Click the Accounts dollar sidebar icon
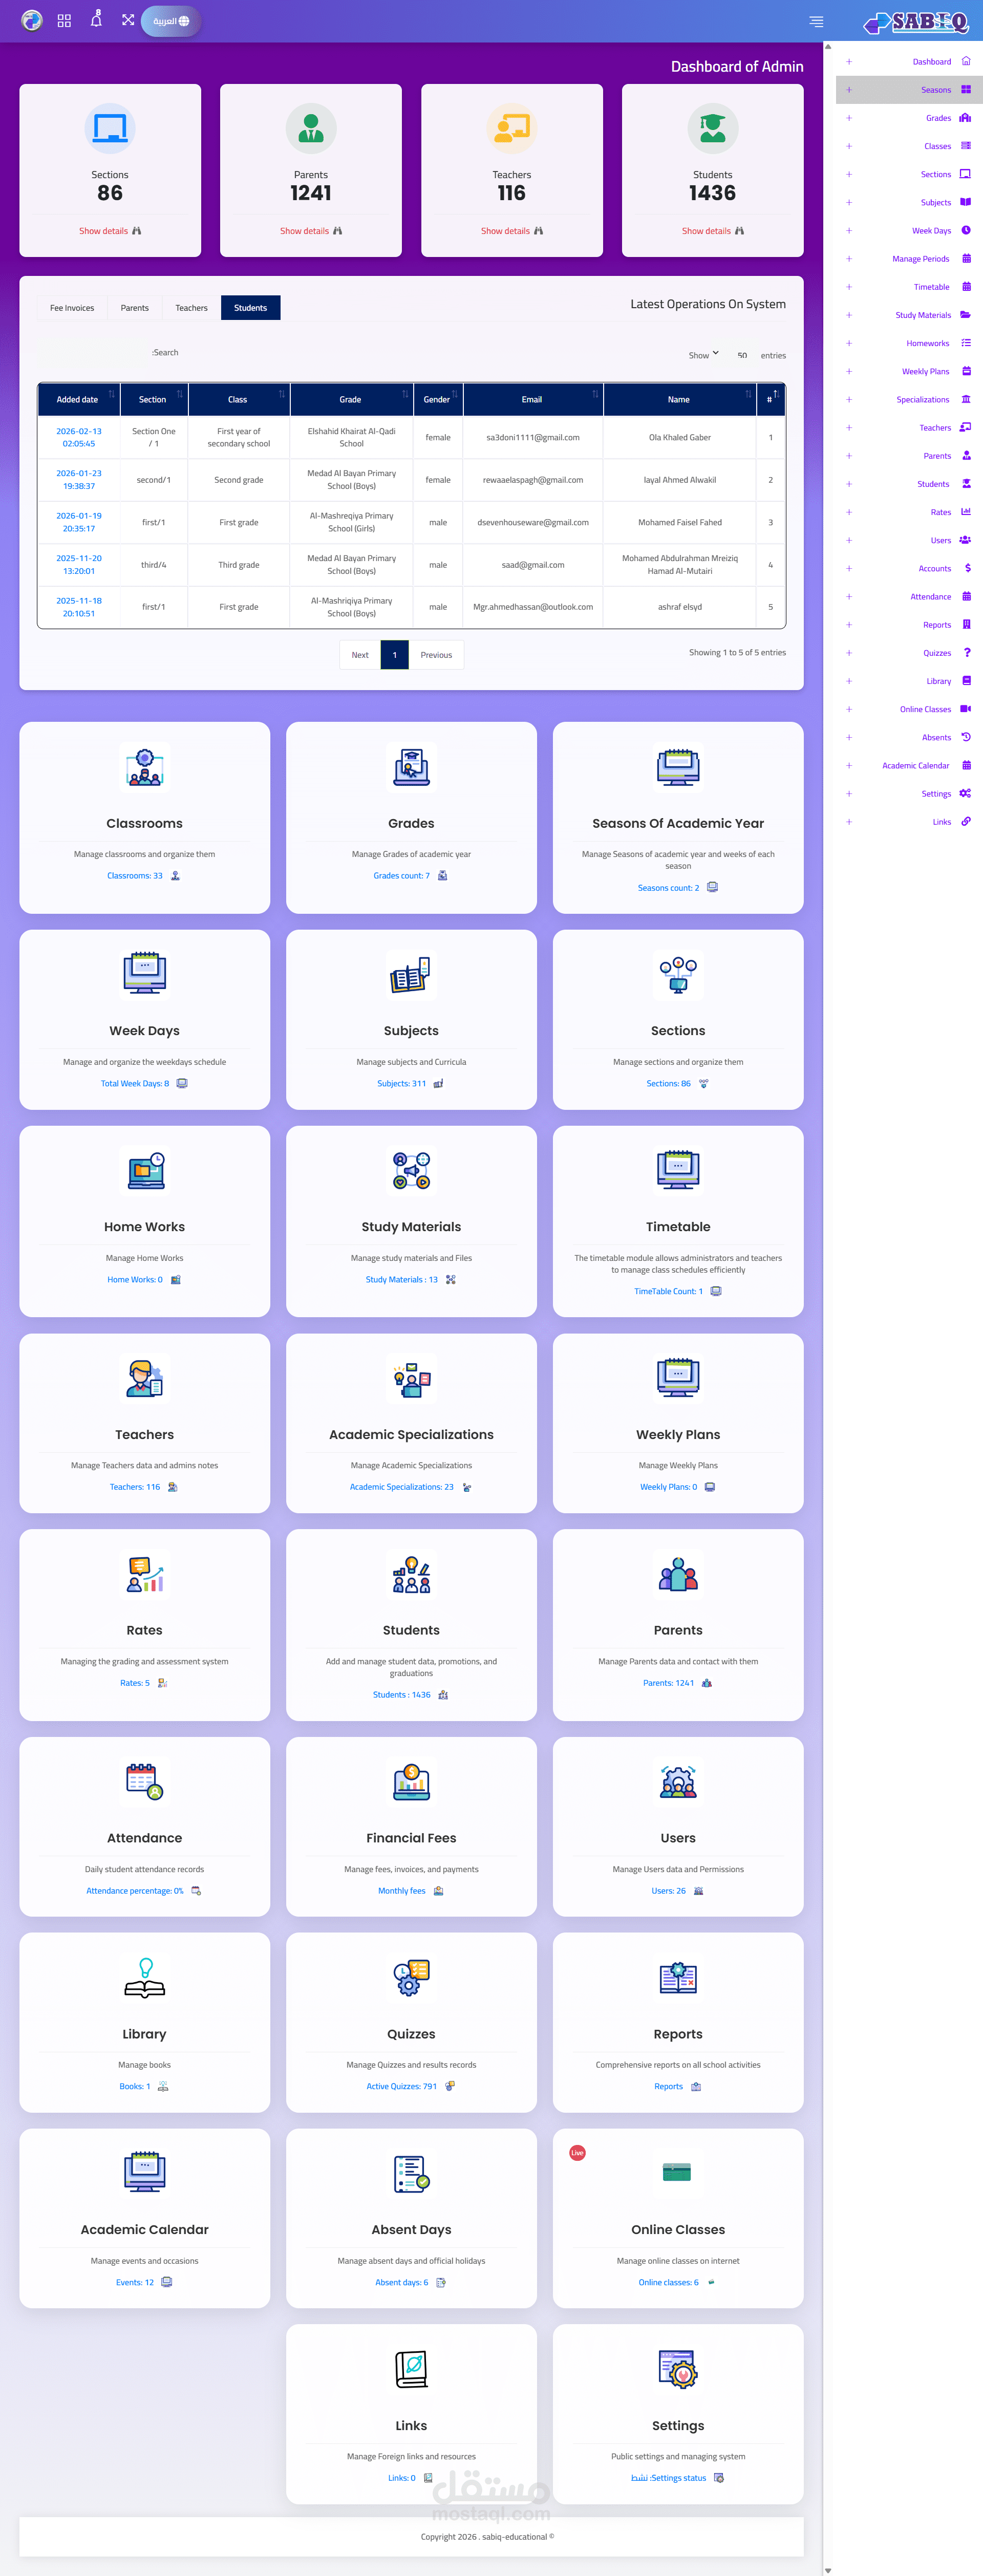983x2576 pixels. click(x=966, y=568)
